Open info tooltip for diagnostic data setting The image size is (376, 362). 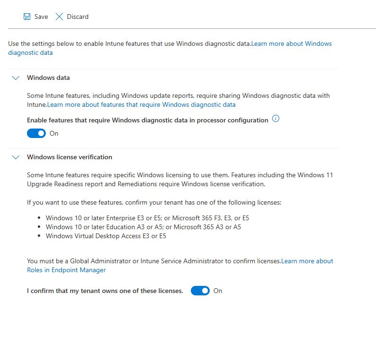(x=275, y=119)
